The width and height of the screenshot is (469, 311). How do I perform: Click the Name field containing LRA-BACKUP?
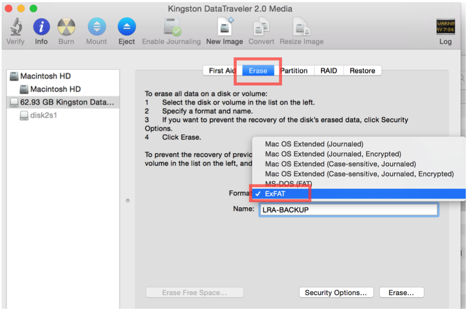[x=349, y=210]
